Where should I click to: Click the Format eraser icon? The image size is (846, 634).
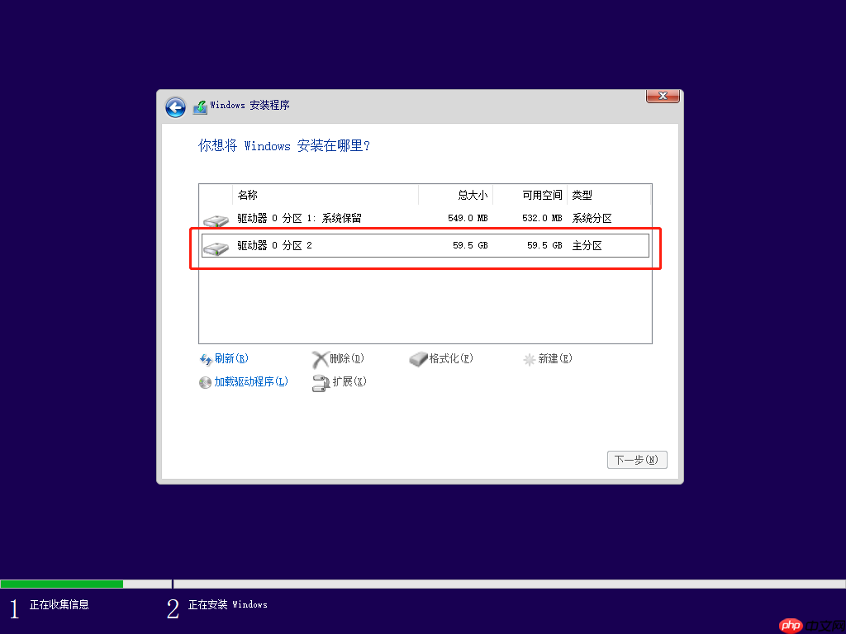(x=418, y=358)
